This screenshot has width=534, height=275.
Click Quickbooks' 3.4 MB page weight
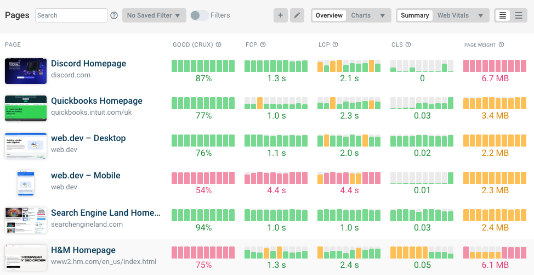point(495,115)
